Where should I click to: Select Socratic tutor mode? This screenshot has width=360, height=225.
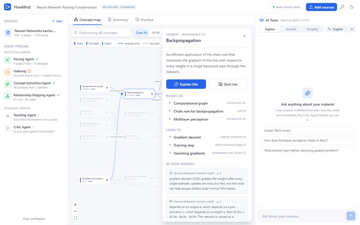tap(291, 29)
